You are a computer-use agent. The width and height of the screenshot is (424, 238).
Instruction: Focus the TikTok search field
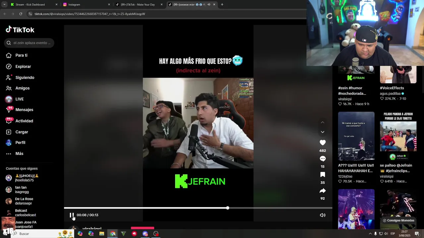point(29,43)
